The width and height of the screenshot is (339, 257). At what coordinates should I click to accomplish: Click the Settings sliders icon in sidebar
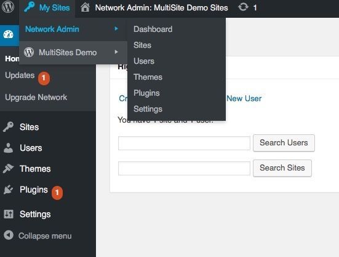click(9, 214)
